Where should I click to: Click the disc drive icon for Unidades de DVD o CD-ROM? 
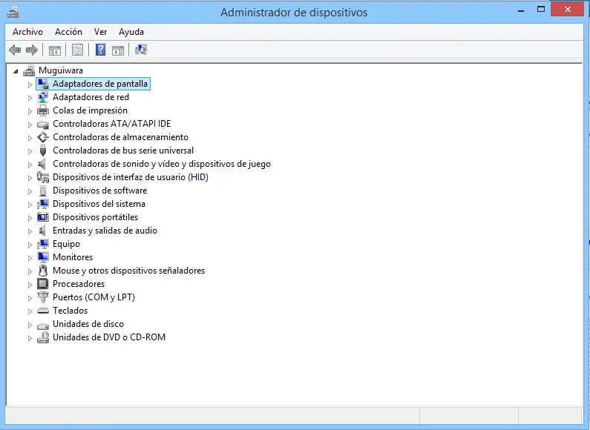(43, 337)
